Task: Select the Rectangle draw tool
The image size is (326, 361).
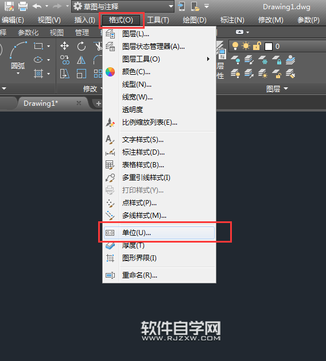Action: tap(38, 46)
